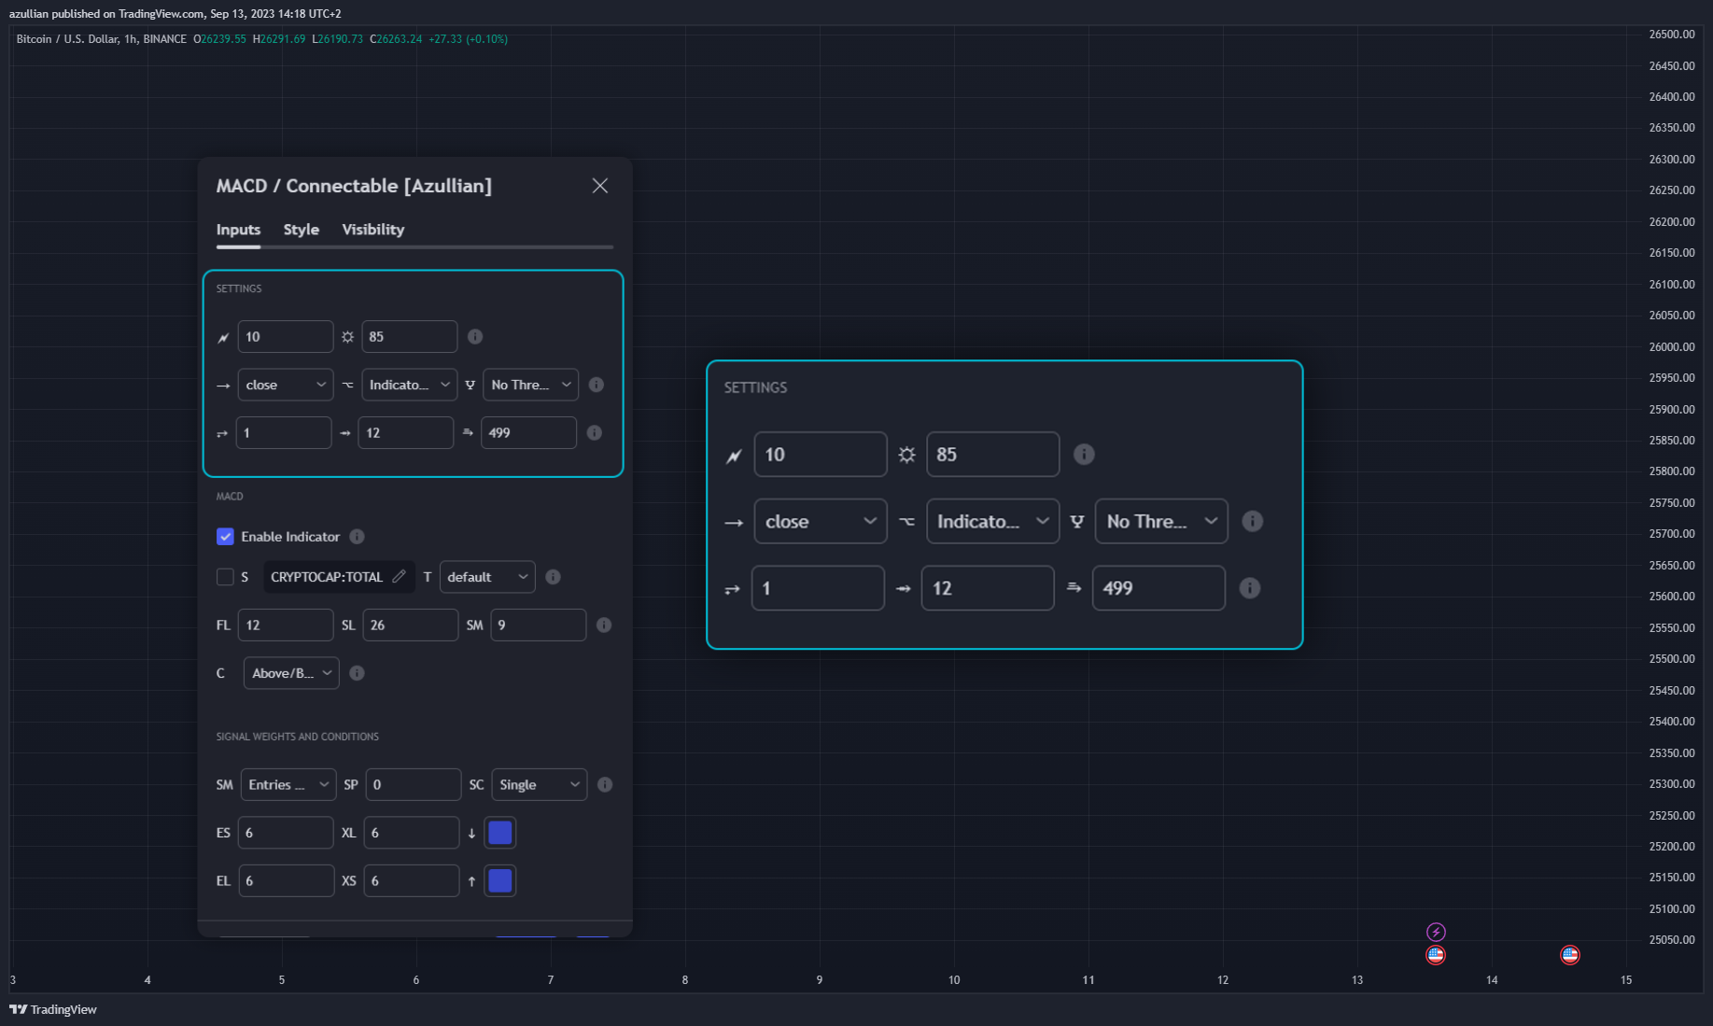Click the pencil edit icon for CRYPTOCAP:TOTAL
The height and width of the screenshot is (1026, 1713).
tap(399, 577)
